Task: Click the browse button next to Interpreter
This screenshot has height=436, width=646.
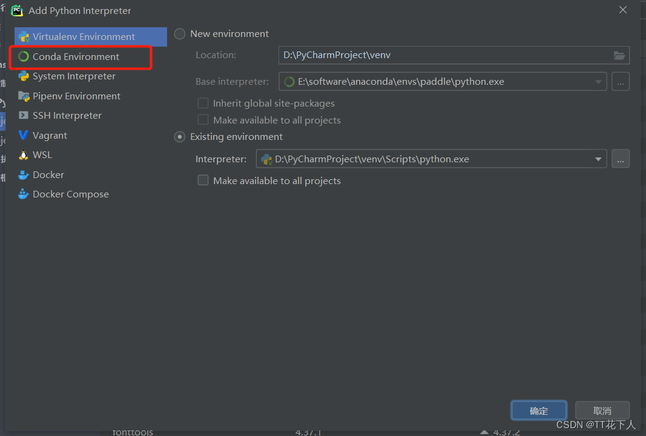Action: (621, 159)
